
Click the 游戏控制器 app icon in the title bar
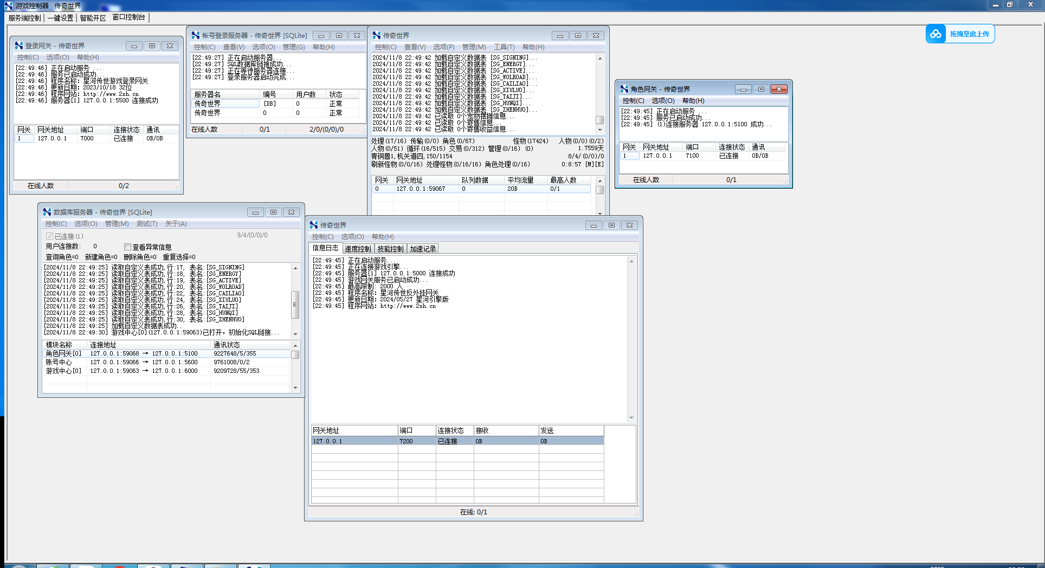pos(8,5)
